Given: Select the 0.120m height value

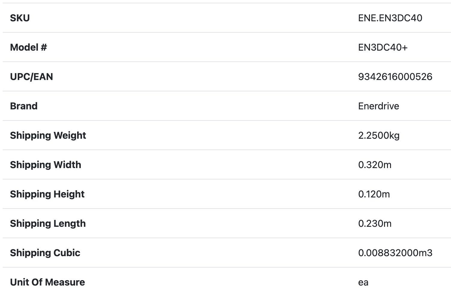Looking at the screenshot, I should coord(374,194).
